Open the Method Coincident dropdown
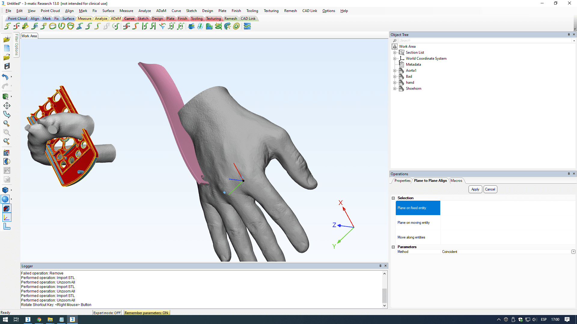This screenshot has width=577, height=324. [x=573, y=252]
